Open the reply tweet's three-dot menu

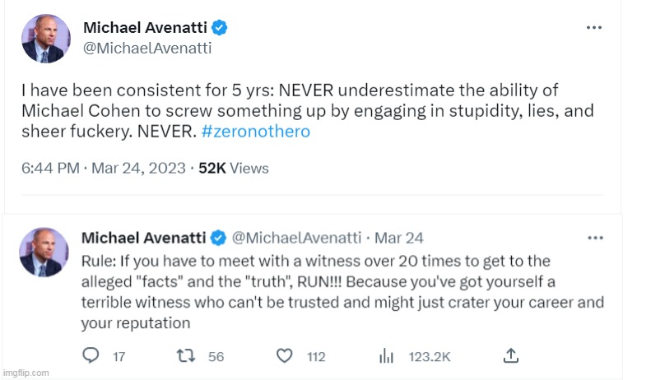tap(595, 238)
